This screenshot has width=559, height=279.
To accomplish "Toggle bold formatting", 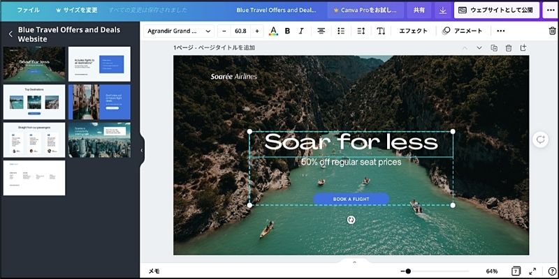I will pos(287,31).
